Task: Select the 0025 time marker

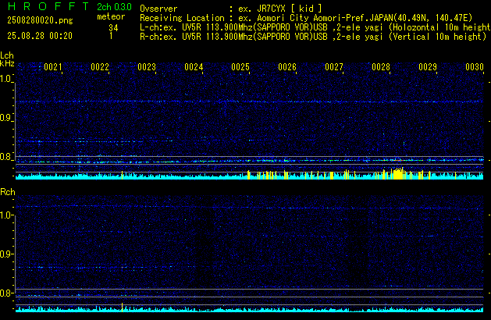Action: click(x=240, y=67)
